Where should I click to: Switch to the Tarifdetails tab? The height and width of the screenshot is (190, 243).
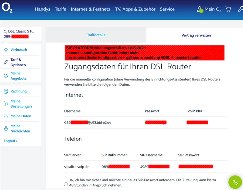(96, 35)
